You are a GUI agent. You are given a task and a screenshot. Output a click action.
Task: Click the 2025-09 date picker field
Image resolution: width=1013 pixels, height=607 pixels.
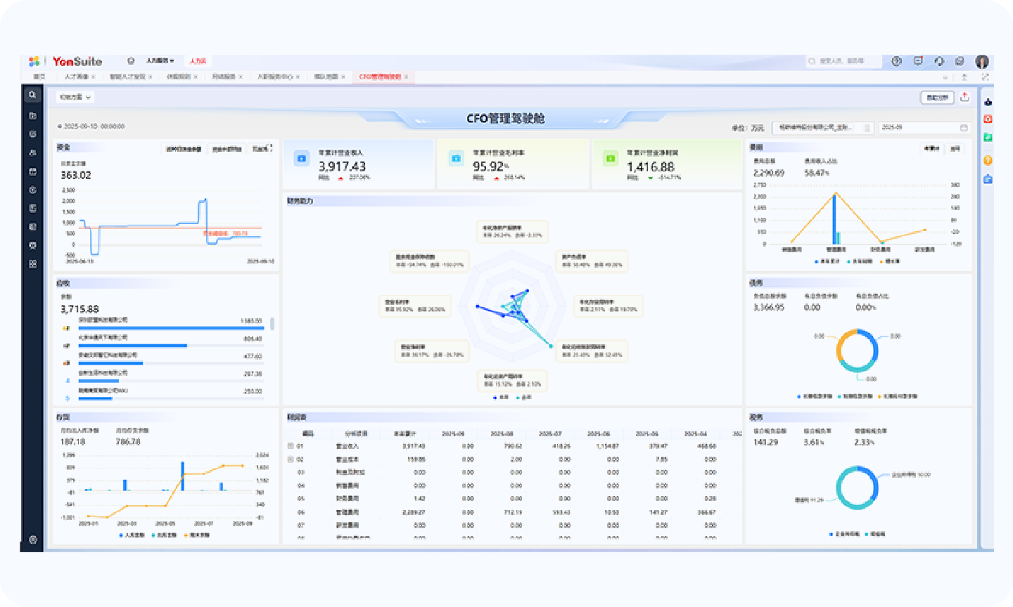[924, 128]
